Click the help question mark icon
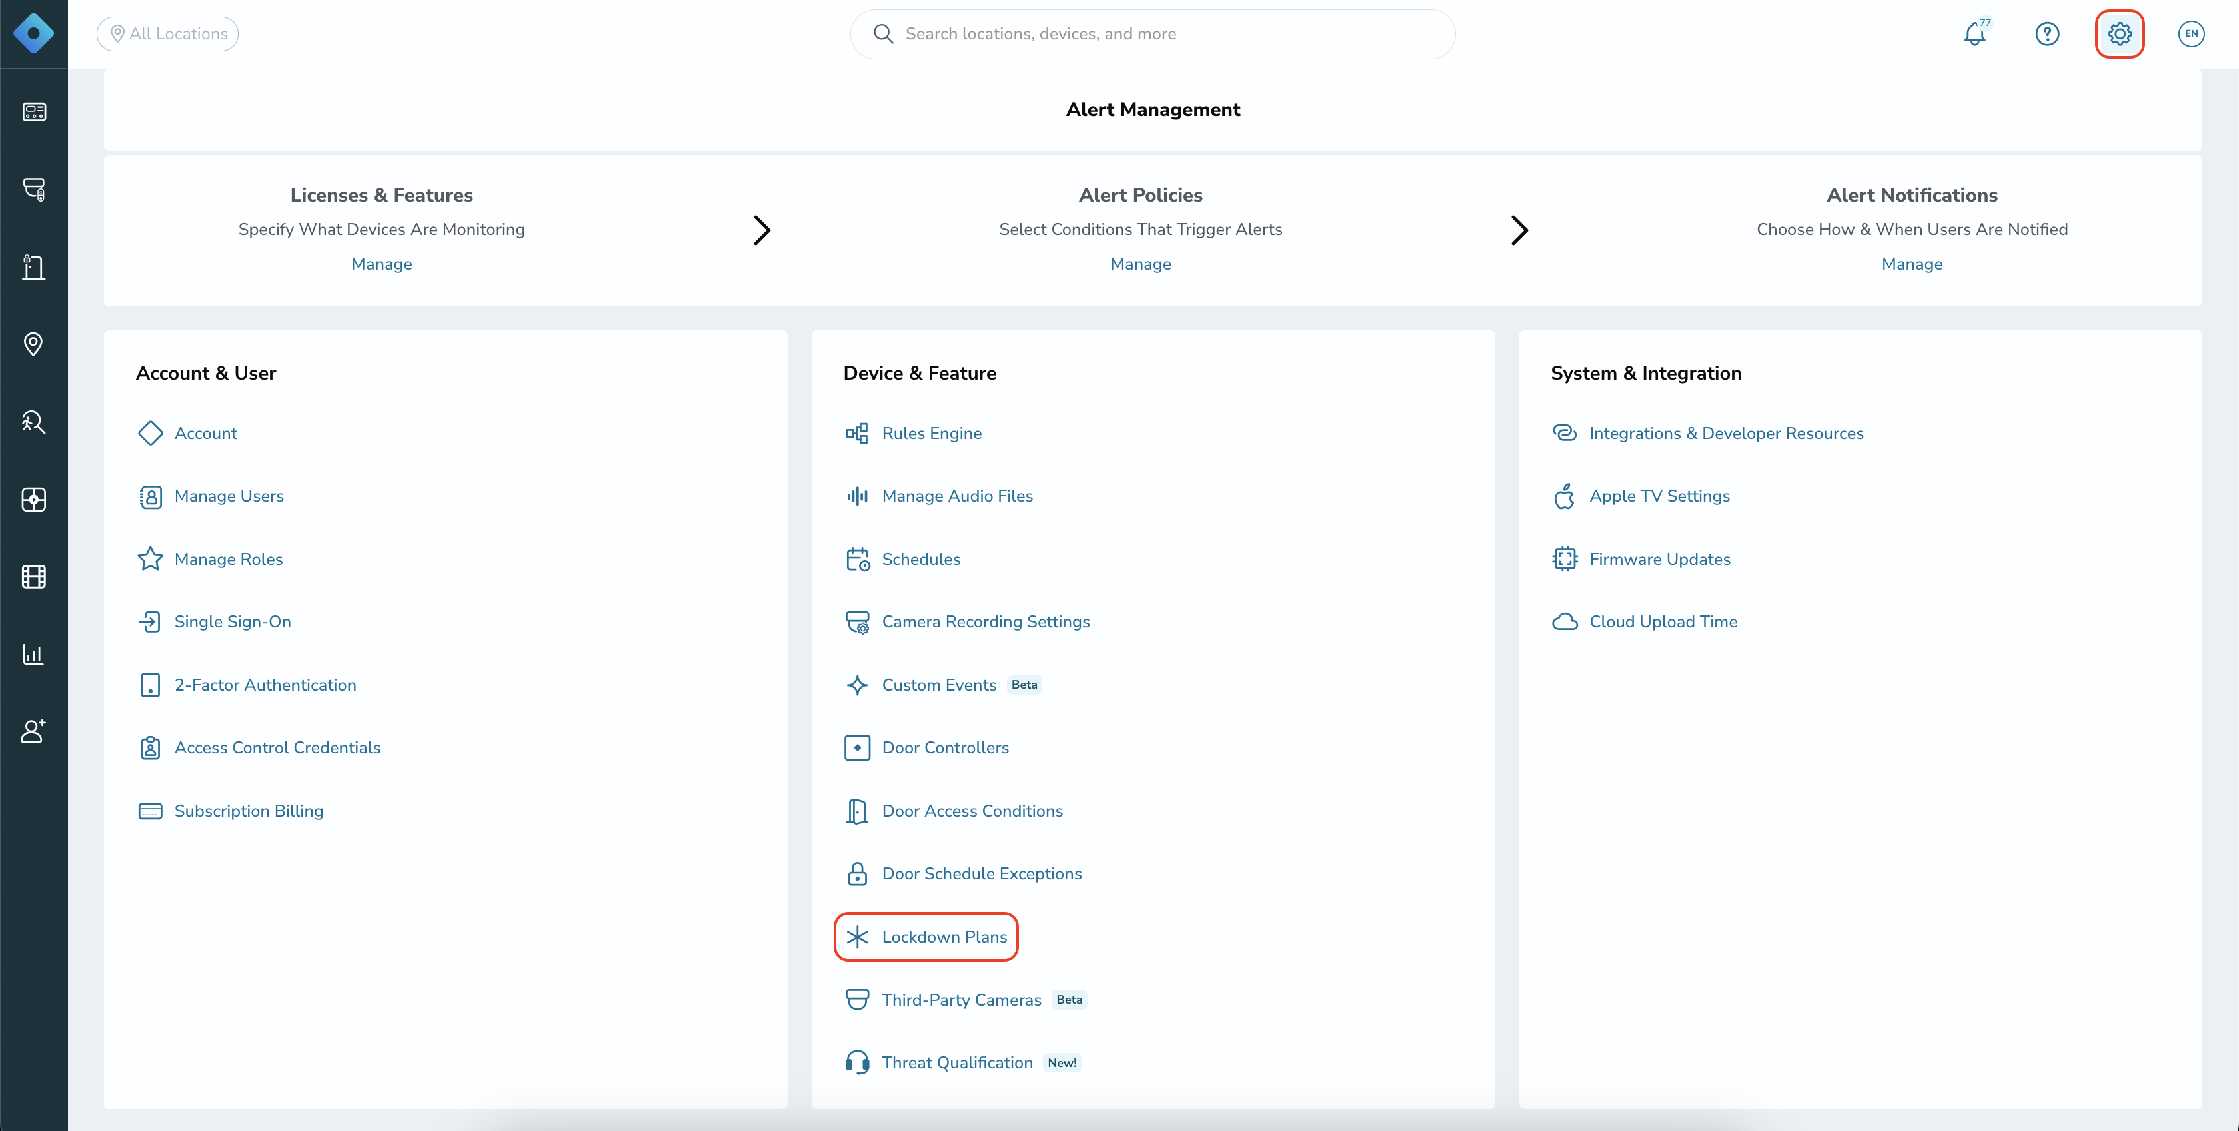The width and height of the screenshot is (2239, 1131). tap(2047, 34)
